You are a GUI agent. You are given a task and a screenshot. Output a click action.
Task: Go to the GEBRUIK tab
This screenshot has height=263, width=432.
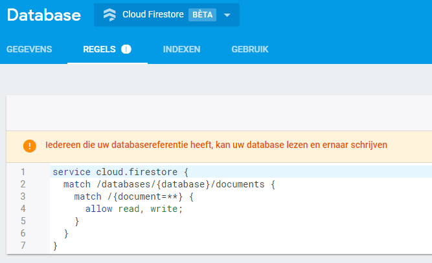point(249,49)
